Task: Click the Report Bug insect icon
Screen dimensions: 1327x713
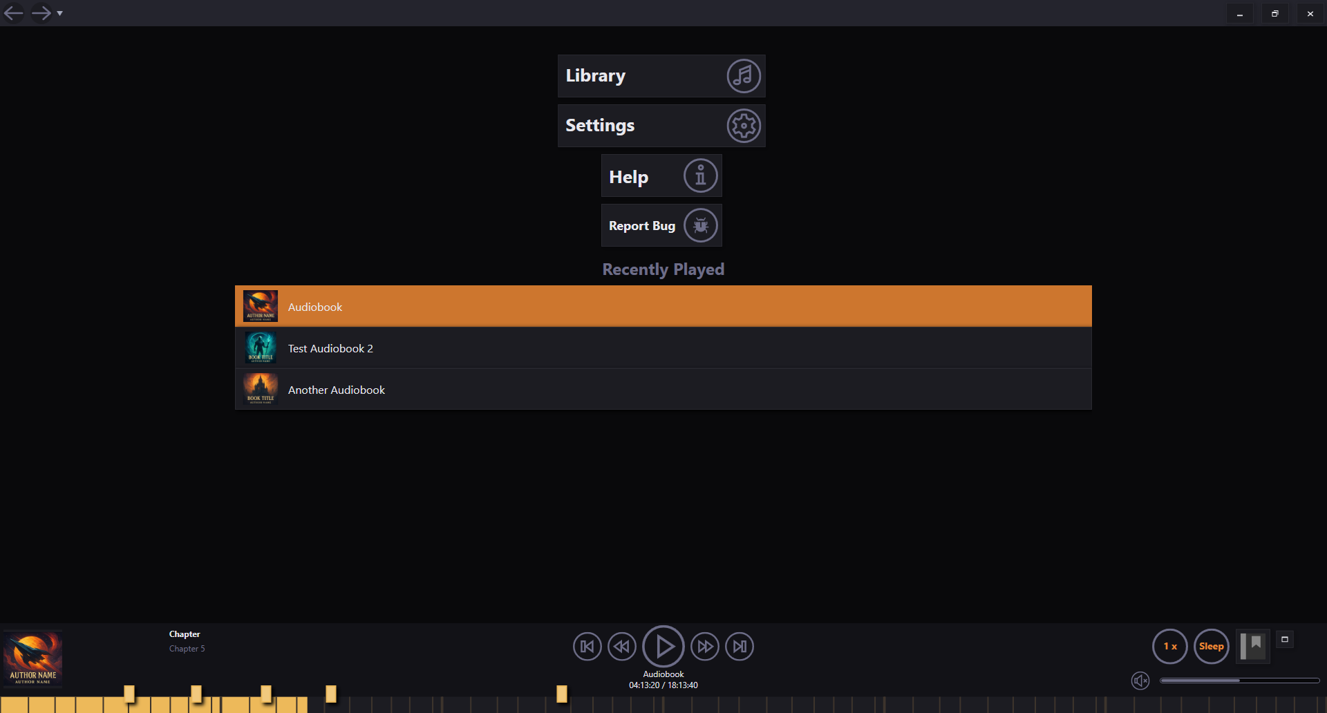Action: pos(699,225)
